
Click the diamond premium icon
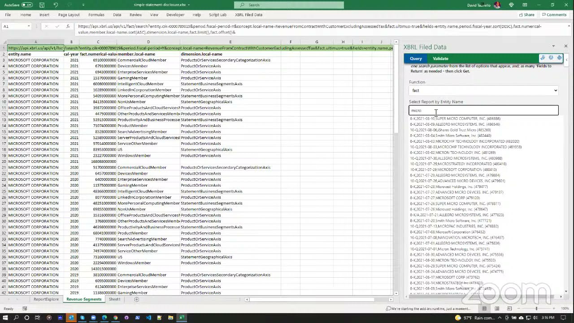tap(511, 5)
